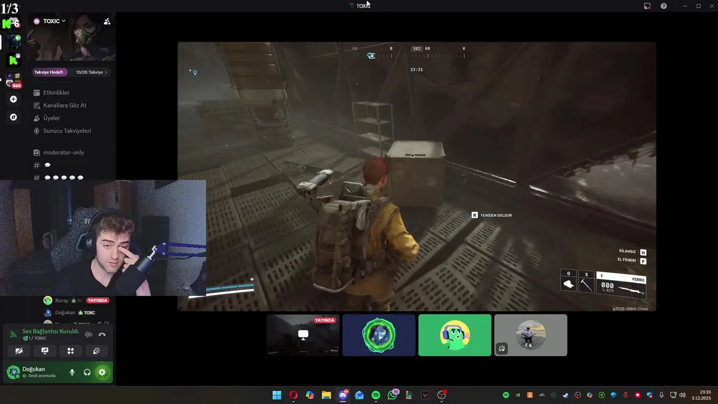
Task: Open Outlook from the taskbar
Action: 359,395
